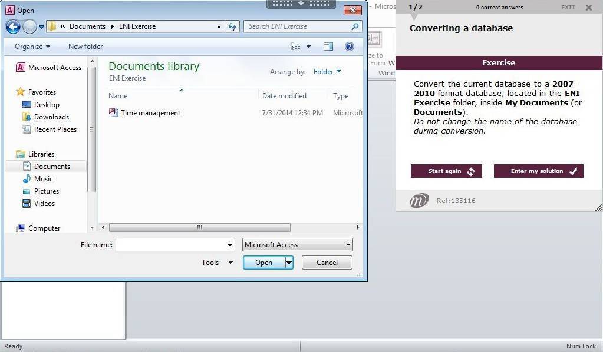Screen dimensions: 603x352
Task: Click the Open button dropdown arrow
Action: point(289,263)
